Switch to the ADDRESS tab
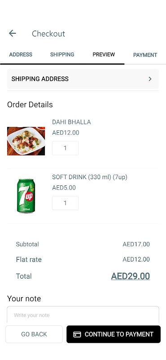 click(21, 54)
